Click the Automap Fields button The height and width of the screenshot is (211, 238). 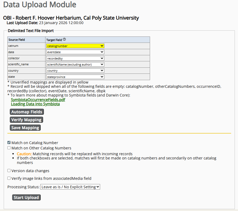tap(26, 112)
